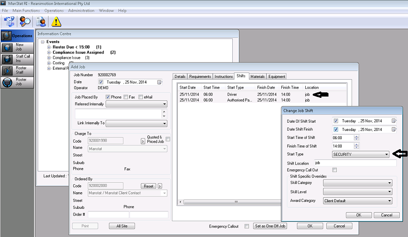Expand the Roster Due < 15:00 node
Viewport: 408px width, 237px height.
point(49,47)
